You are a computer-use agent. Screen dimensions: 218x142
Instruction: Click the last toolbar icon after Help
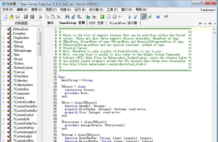[166, 17]
